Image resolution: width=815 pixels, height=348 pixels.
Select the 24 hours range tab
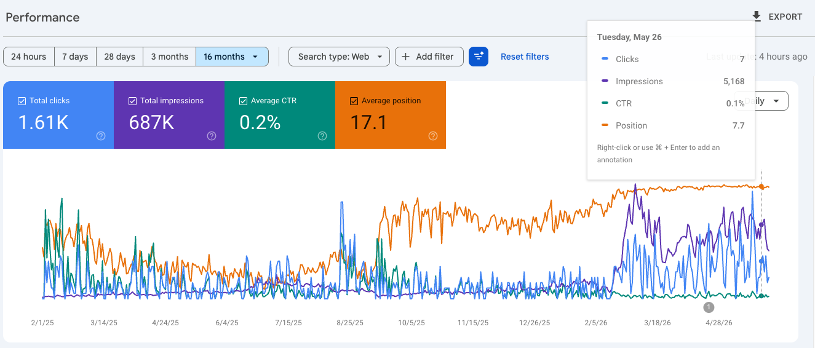click(29, 57)
